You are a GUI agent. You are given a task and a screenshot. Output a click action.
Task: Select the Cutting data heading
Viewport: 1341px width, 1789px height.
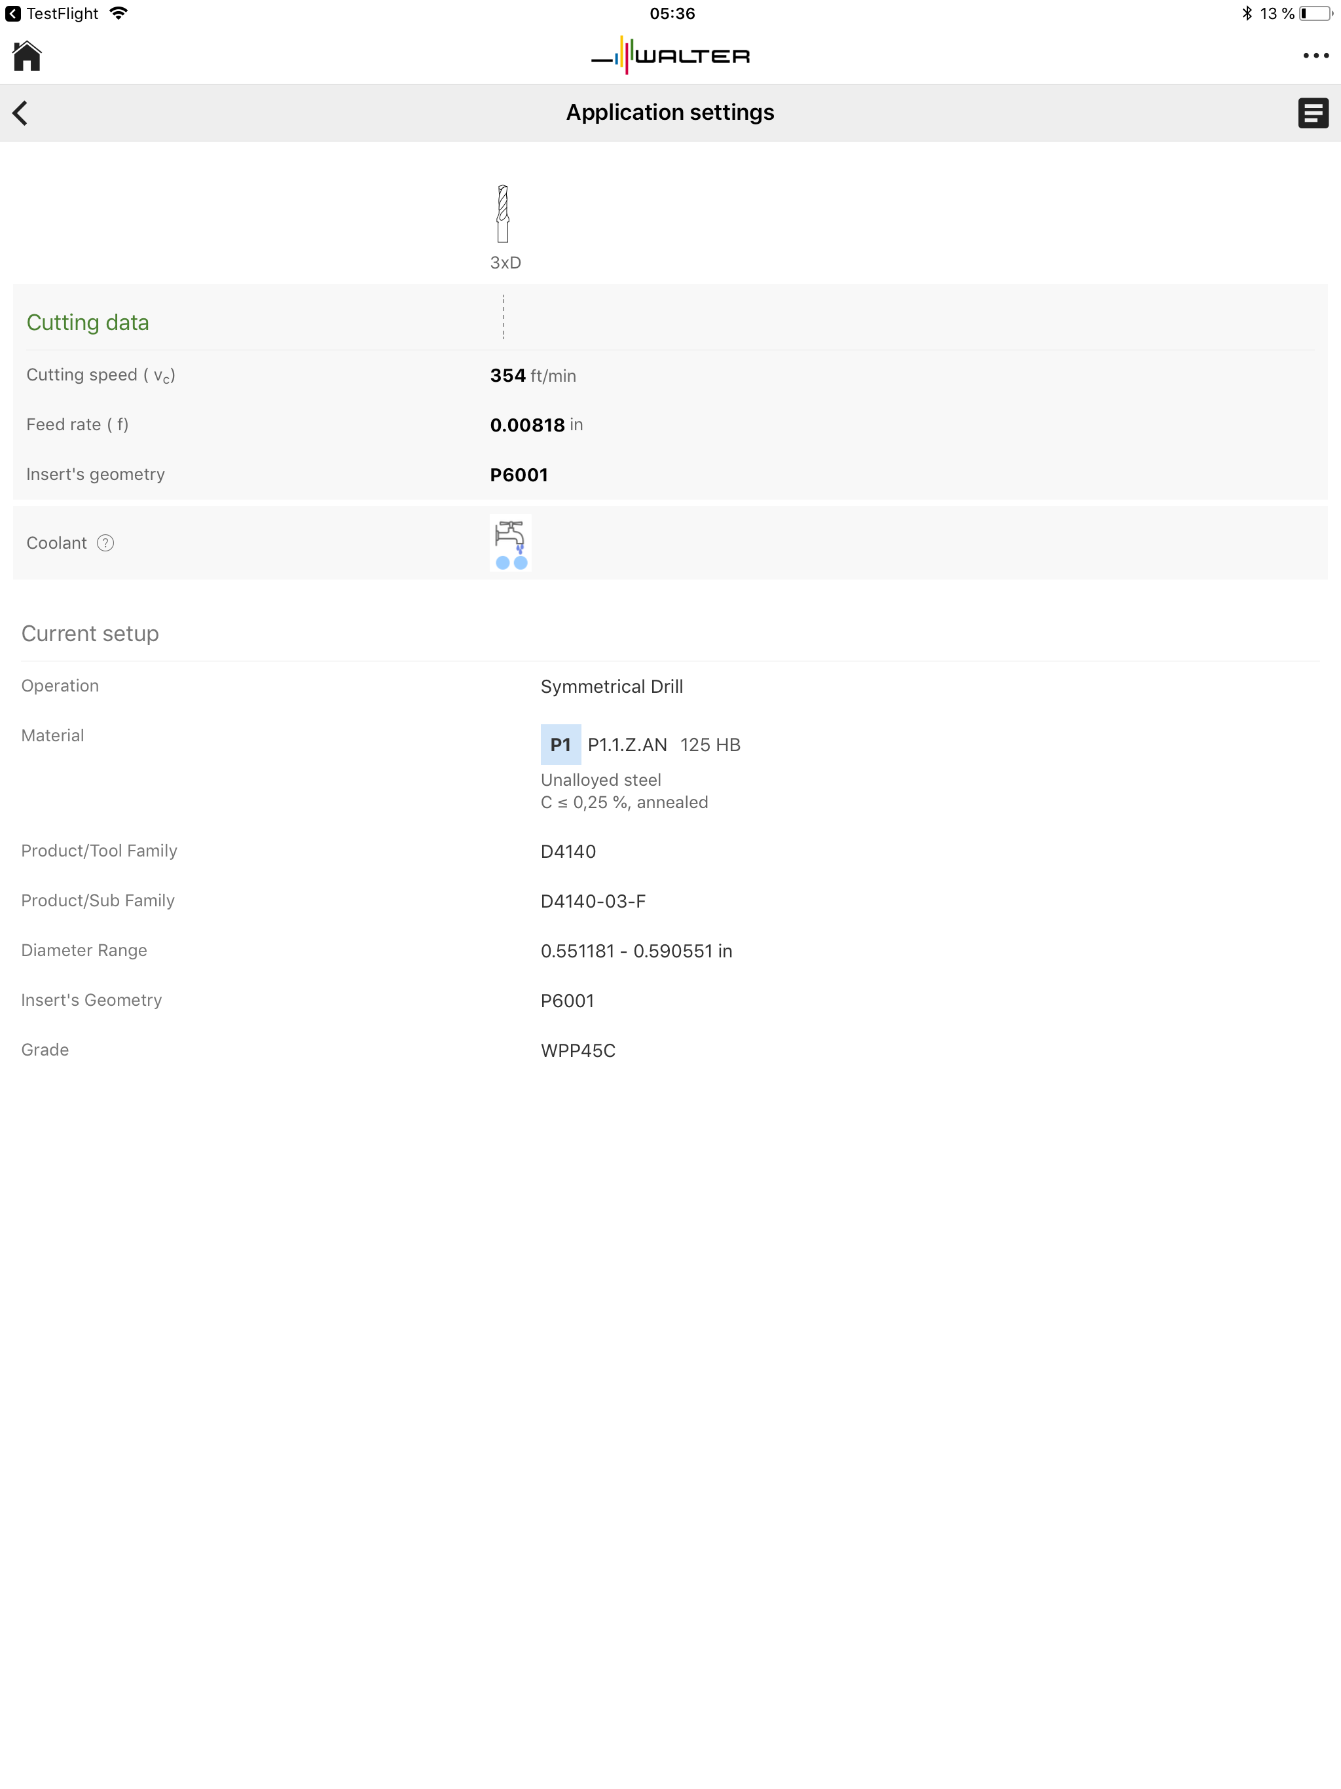click(x=87, y=322)
